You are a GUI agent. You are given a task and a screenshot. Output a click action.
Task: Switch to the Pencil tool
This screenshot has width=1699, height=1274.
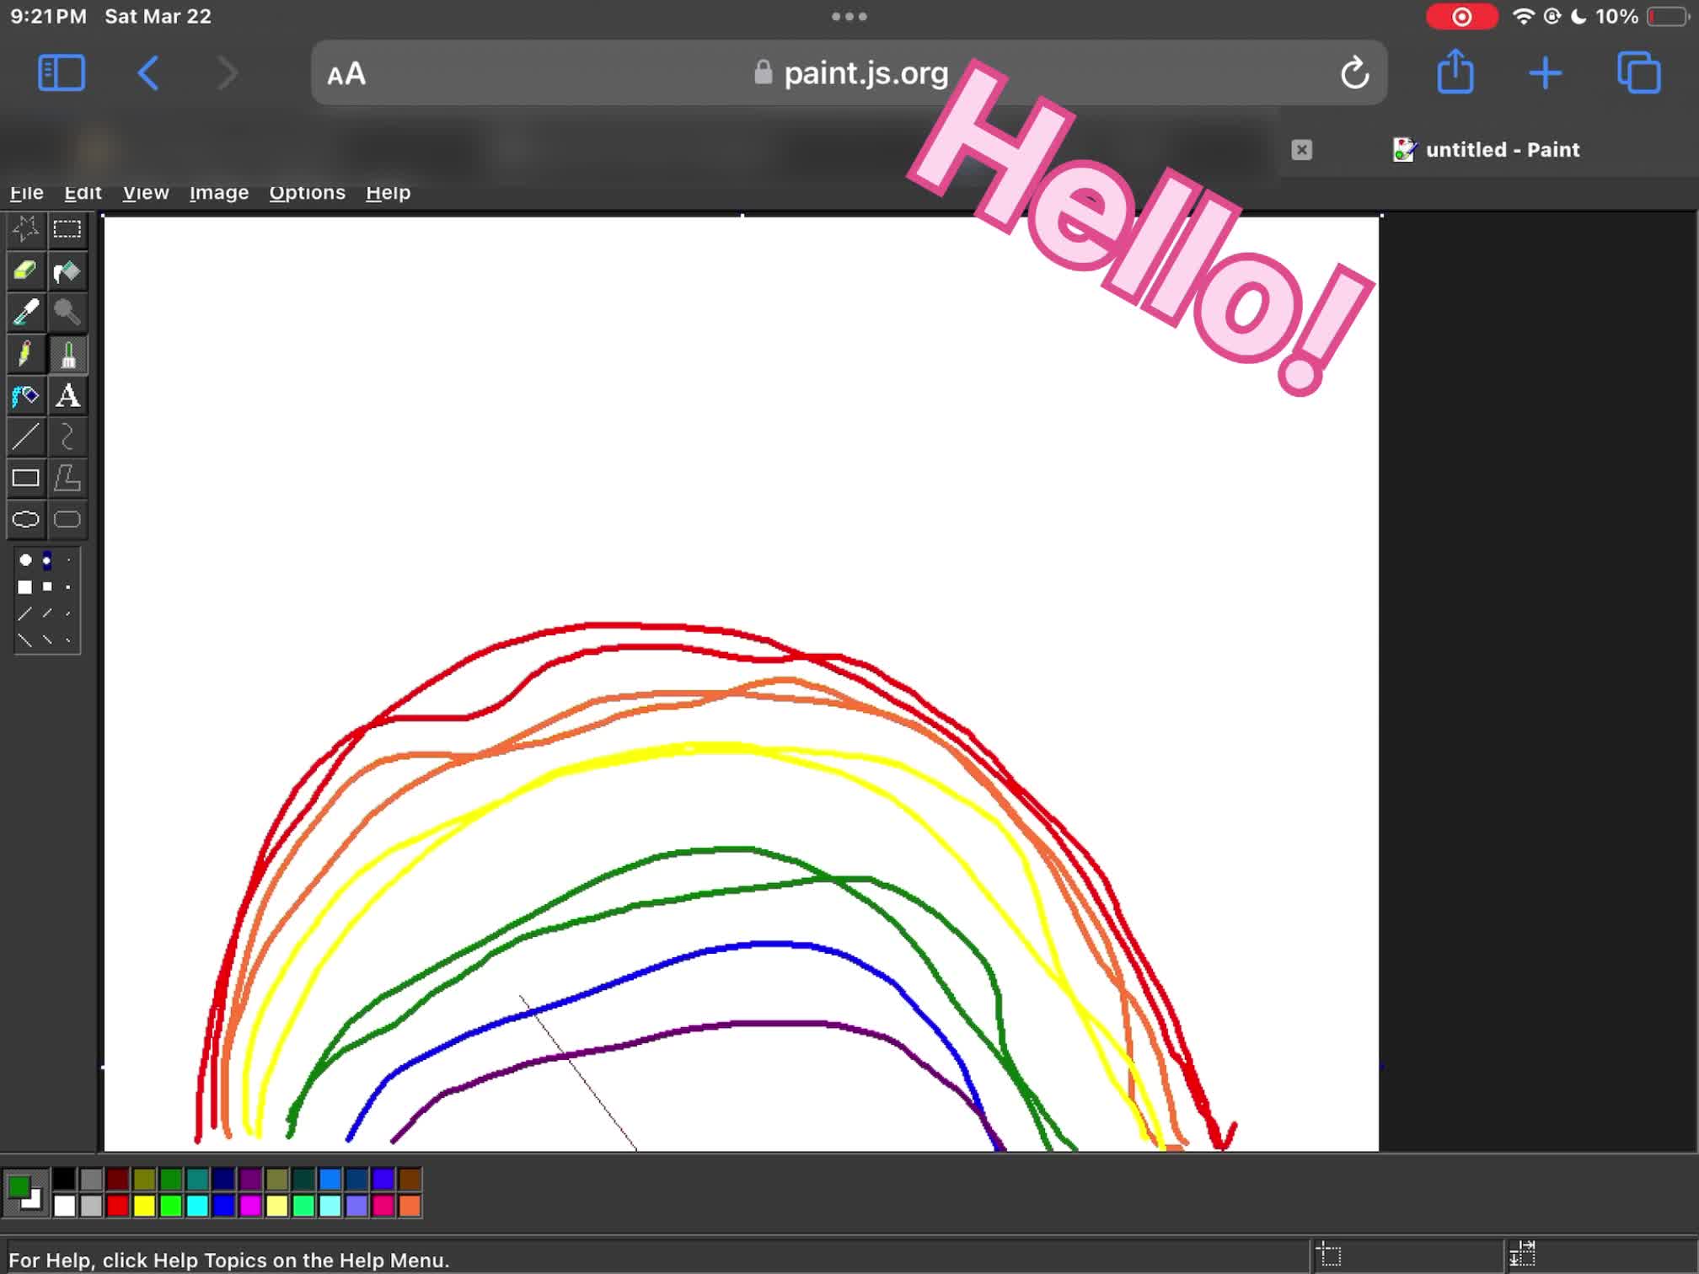point(25,353)
